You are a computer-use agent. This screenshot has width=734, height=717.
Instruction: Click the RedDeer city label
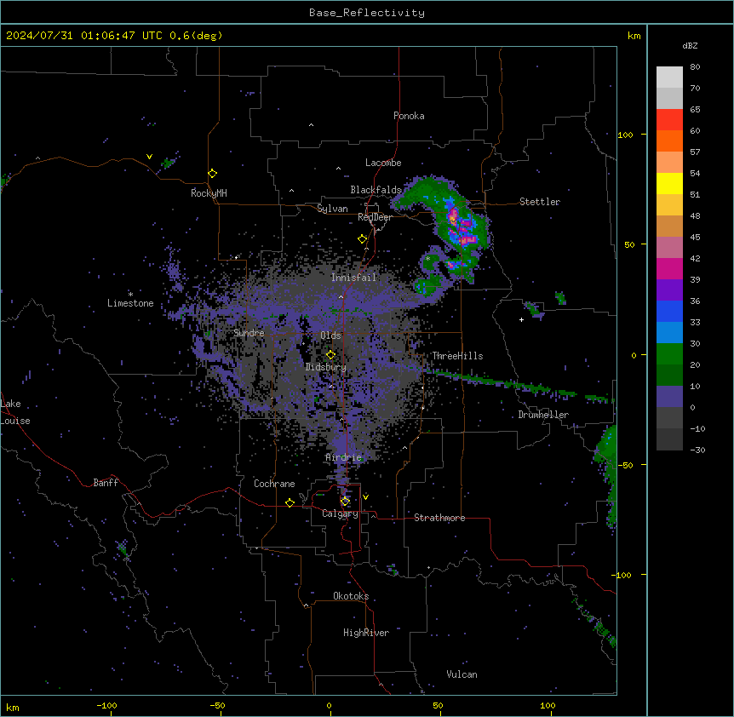coord(375,217)
